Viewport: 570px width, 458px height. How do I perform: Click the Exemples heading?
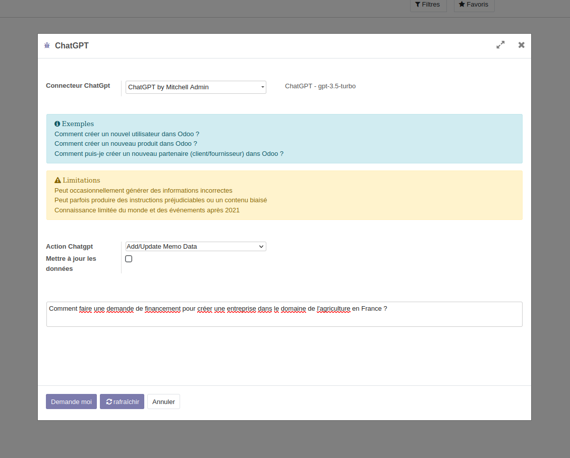pos(78,124)
